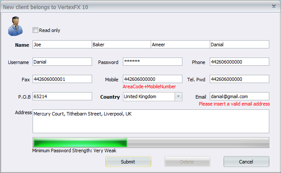Click the Fax number field
The image size is (281, 173).
pos(62,79)
